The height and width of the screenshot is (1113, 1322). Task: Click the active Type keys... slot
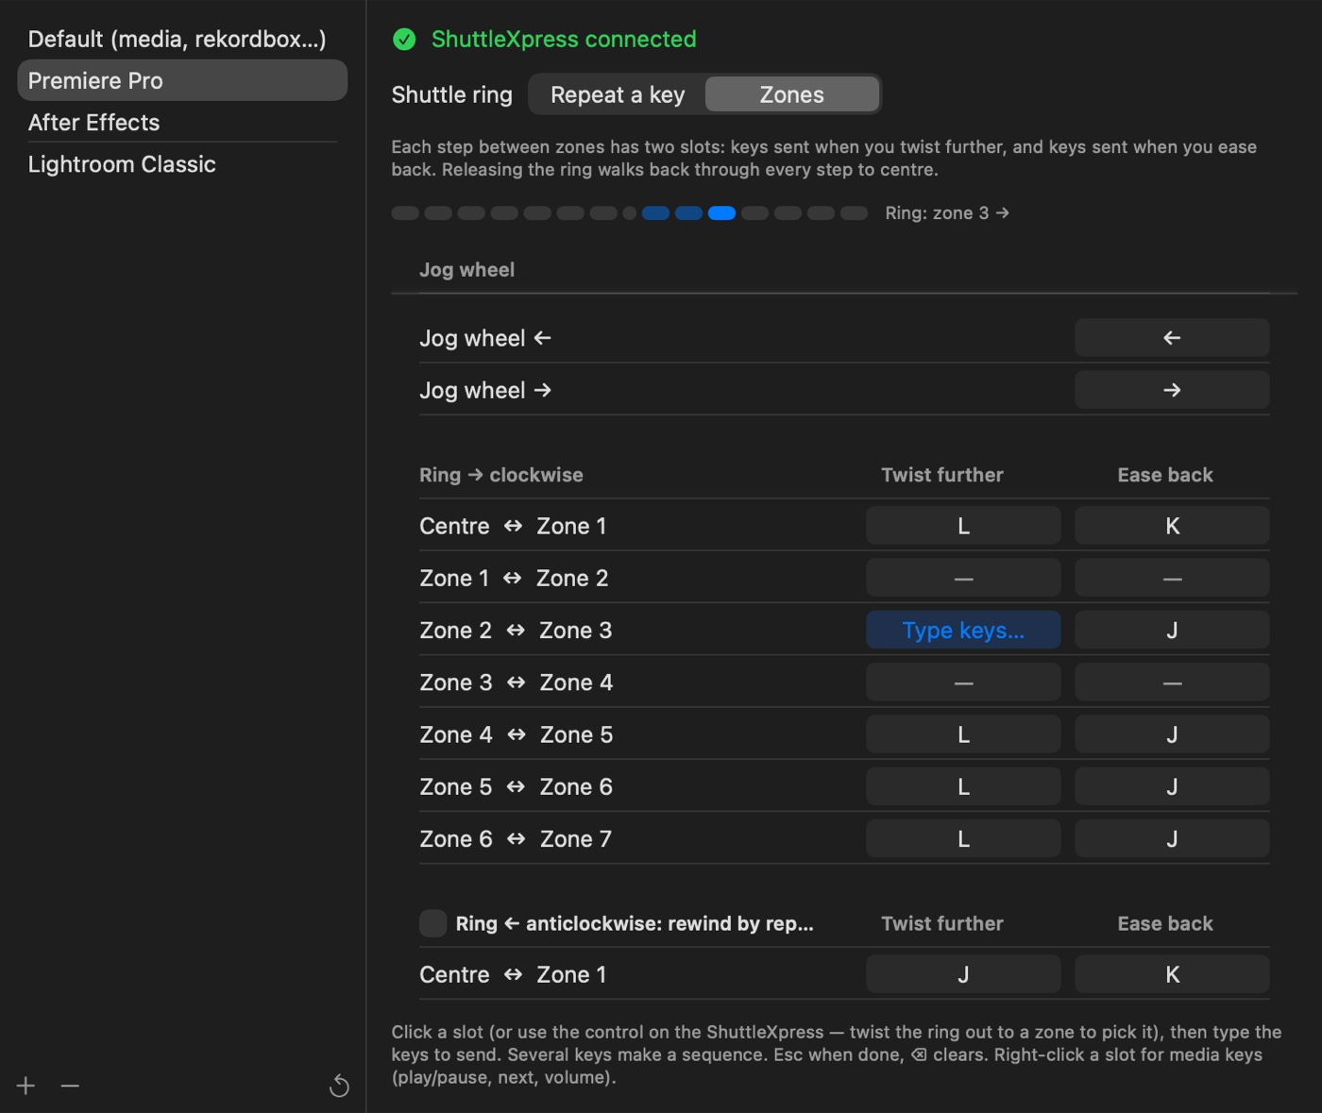[x=963, y=630]
